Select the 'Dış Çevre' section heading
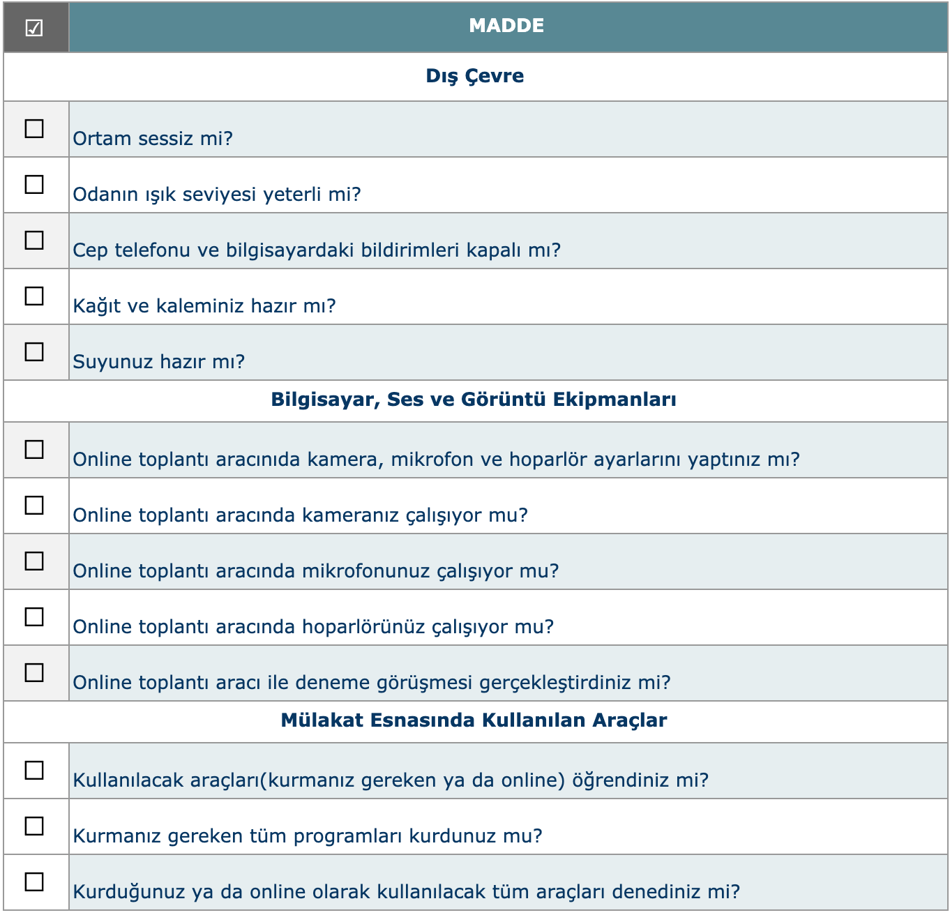The height and width of the screenshot is (915, 950). tap(475, 76)
